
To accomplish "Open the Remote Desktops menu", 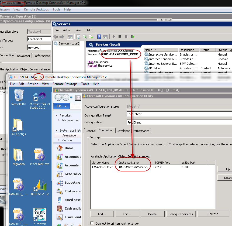I will coord(65,84).
